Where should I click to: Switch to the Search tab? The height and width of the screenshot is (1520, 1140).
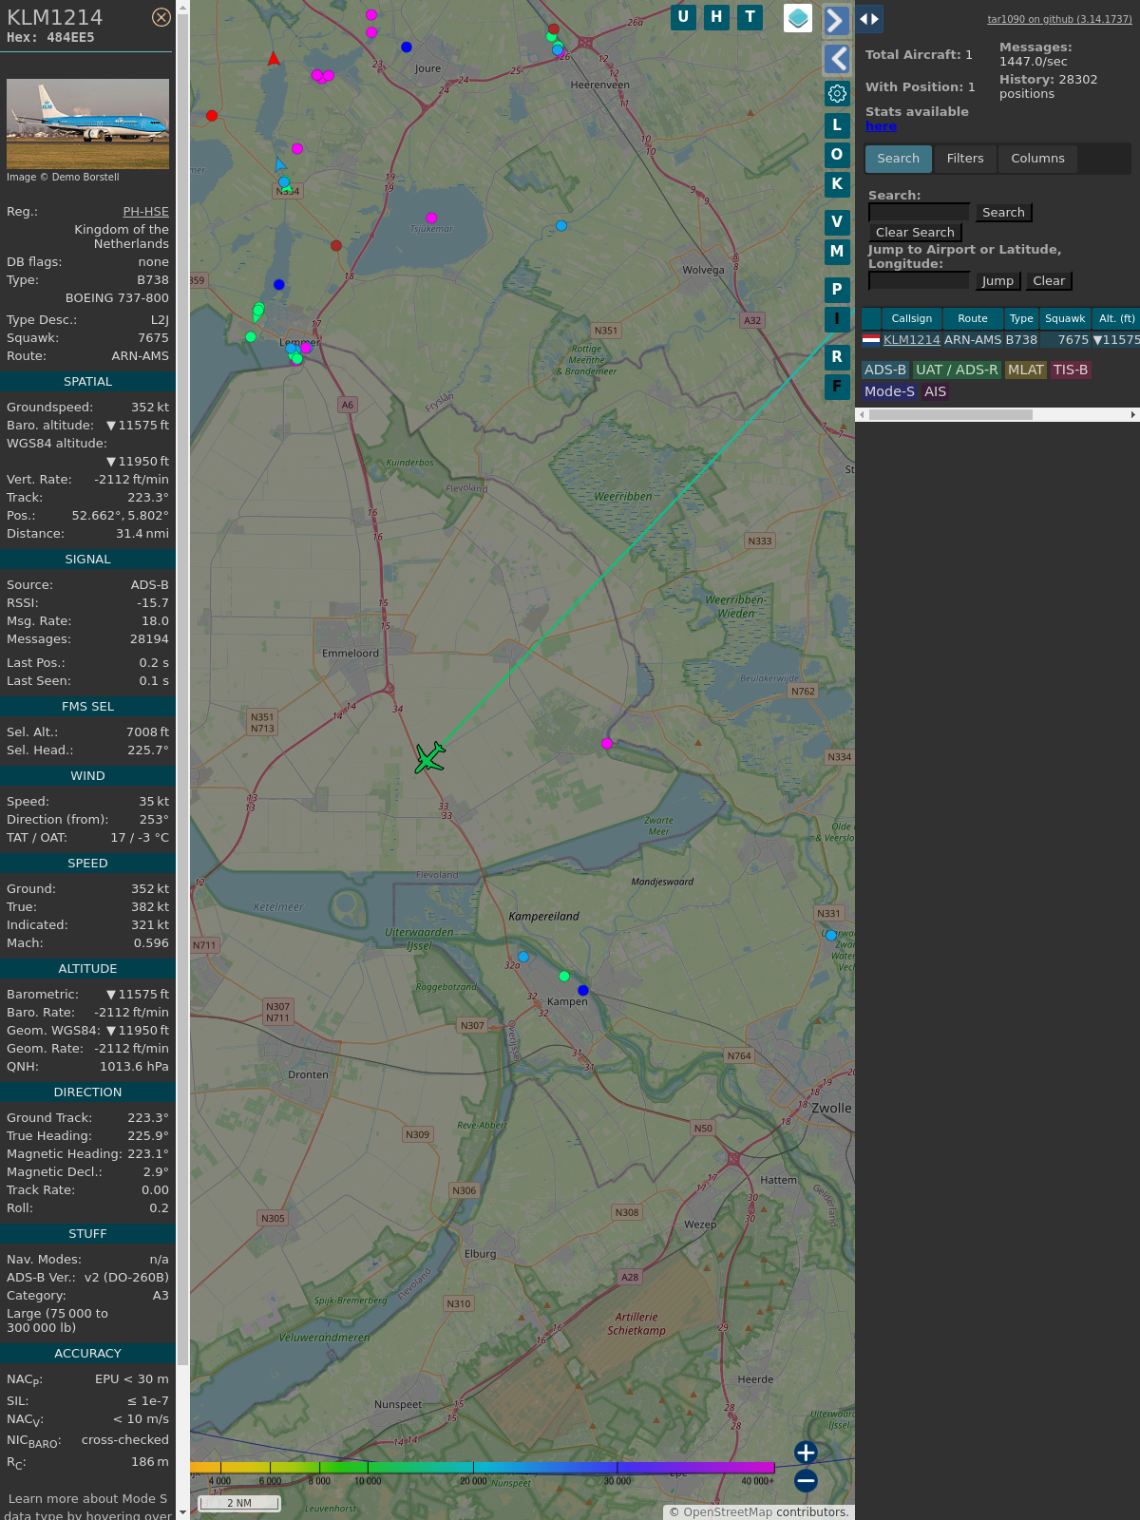pos(898,159)
